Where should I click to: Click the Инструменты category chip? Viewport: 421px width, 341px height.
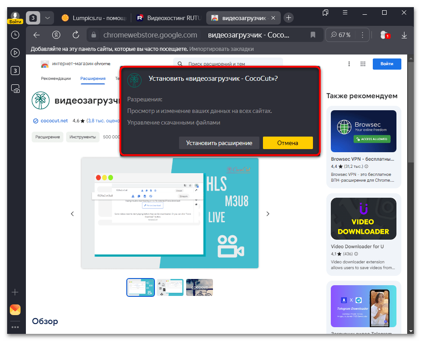(x=83, y=137)
